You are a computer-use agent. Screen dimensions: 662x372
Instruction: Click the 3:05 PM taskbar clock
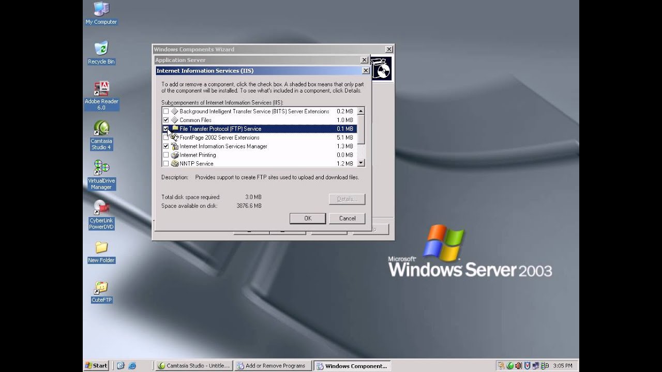(x=563, y=366)
